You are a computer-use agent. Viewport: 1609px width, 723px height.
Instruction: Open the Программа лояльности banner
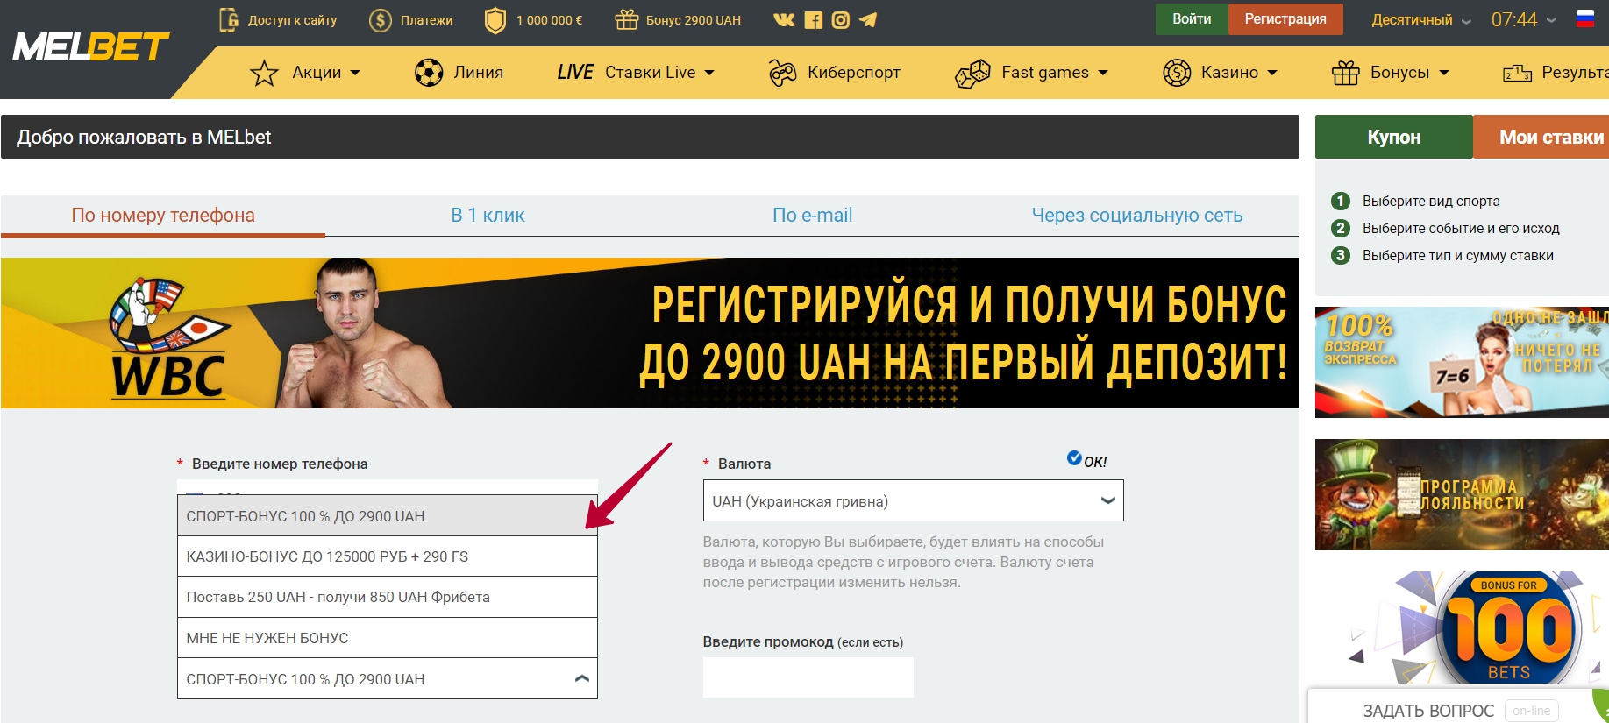pyautogui.click(x=1462, y=495)
